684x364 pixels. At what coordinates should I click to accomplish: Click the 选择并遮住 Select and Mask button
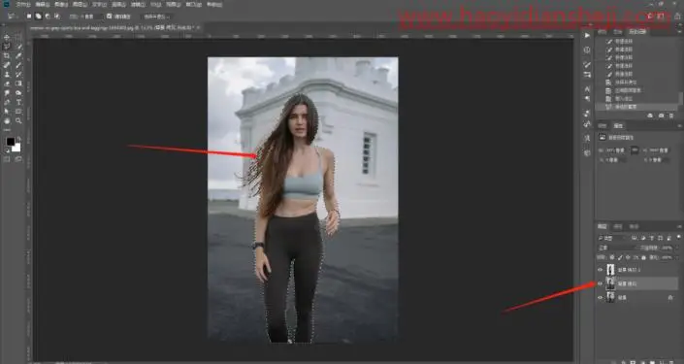tap(156, 17)
